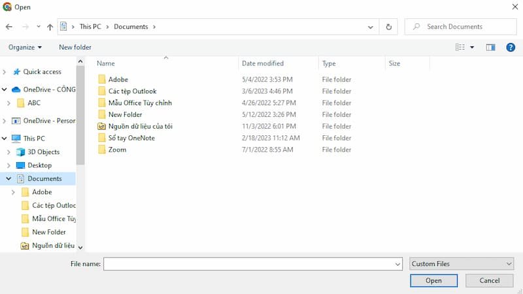Open File name dropdown arrow

[x=397, y=264]
